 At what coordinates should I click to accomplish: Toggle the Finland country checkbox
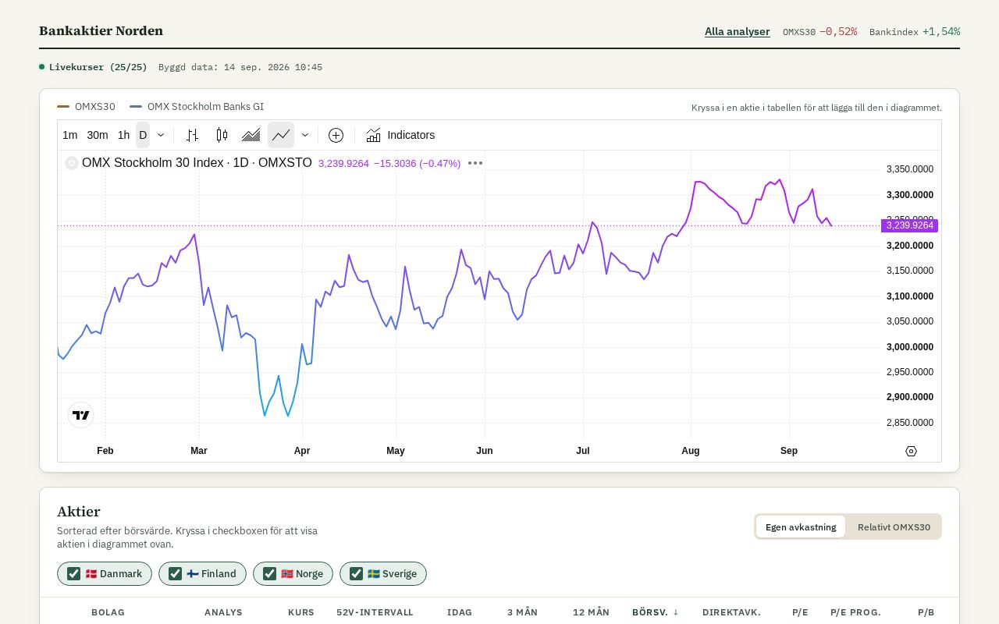pyautogui.click(x=176, y=574)
